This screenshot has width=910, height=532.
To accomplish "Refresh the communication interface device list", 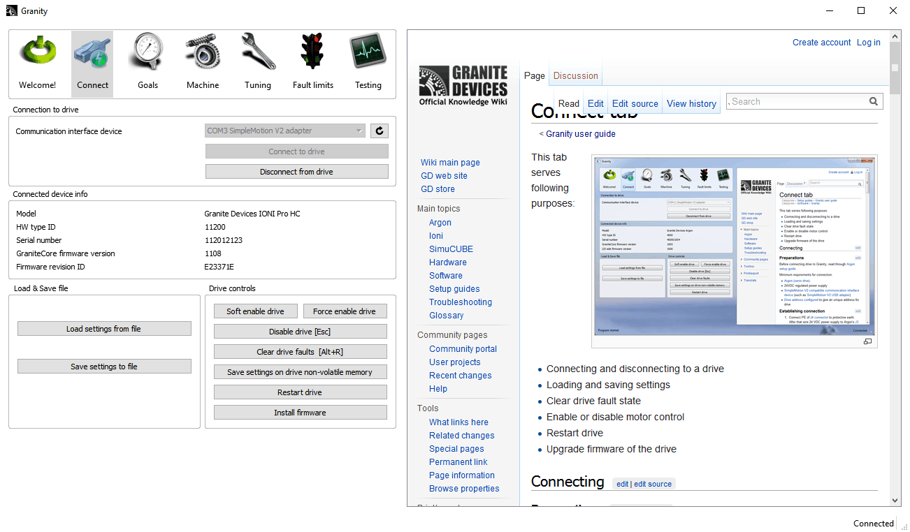I will (380, 131).
